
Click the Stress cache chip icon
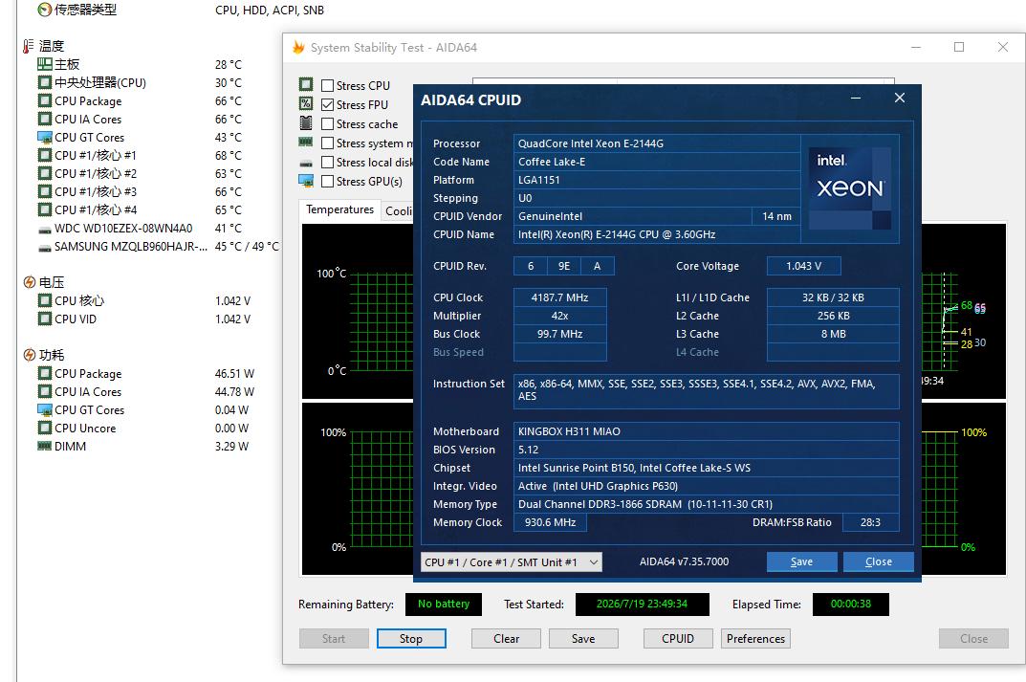click(306, 123)
